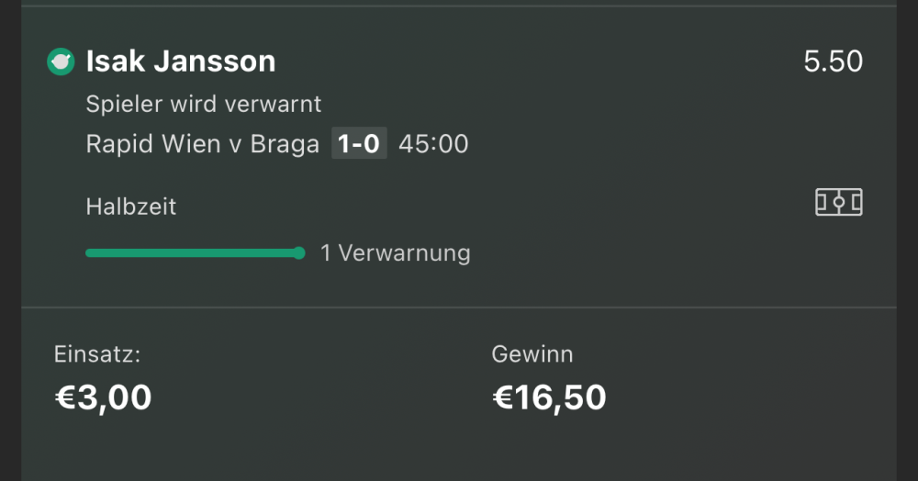Click the €16,50 winnings amount
Image resolution: width=918 pixels, height=481 pixels.
(x=549, y=397)
